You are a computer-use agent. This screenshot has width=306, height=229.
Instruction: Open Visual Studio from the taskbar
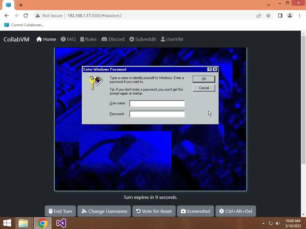point(61,223)
